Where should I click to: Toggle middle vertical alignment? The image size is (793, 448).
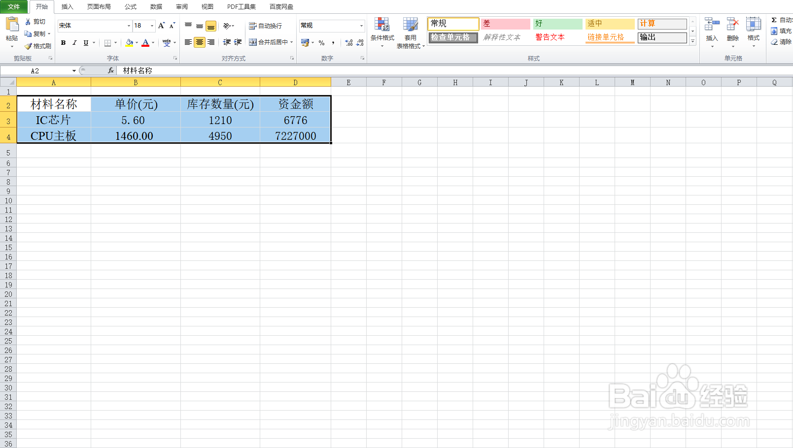coord(200,26)
